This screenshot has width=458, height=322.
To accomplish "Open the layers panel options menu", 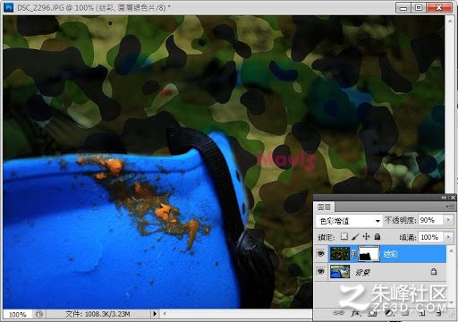I will pos(450,207).
